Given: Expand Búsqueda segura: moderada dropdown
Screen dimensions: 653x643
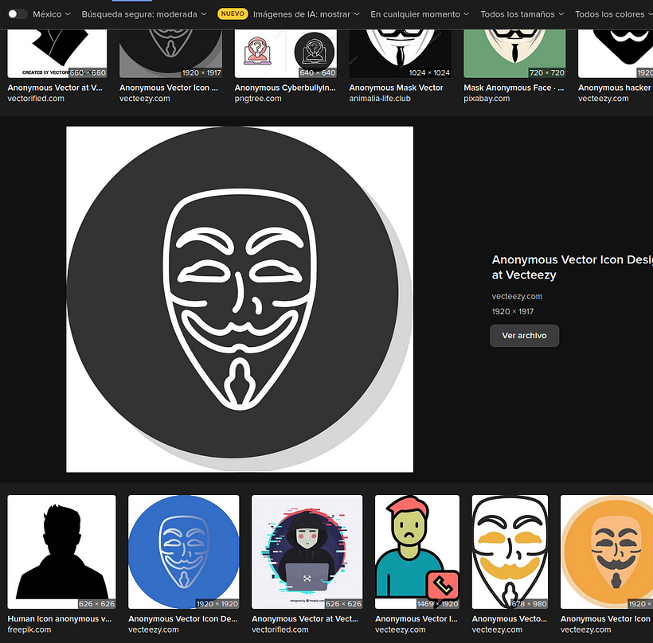Looking at the screenshot, I should point(143,14).
